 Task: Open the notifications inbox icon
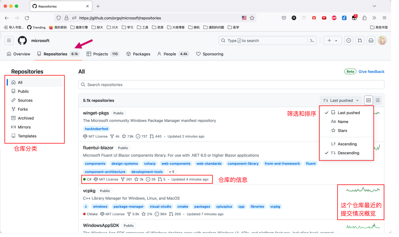(x=371, y=41)
